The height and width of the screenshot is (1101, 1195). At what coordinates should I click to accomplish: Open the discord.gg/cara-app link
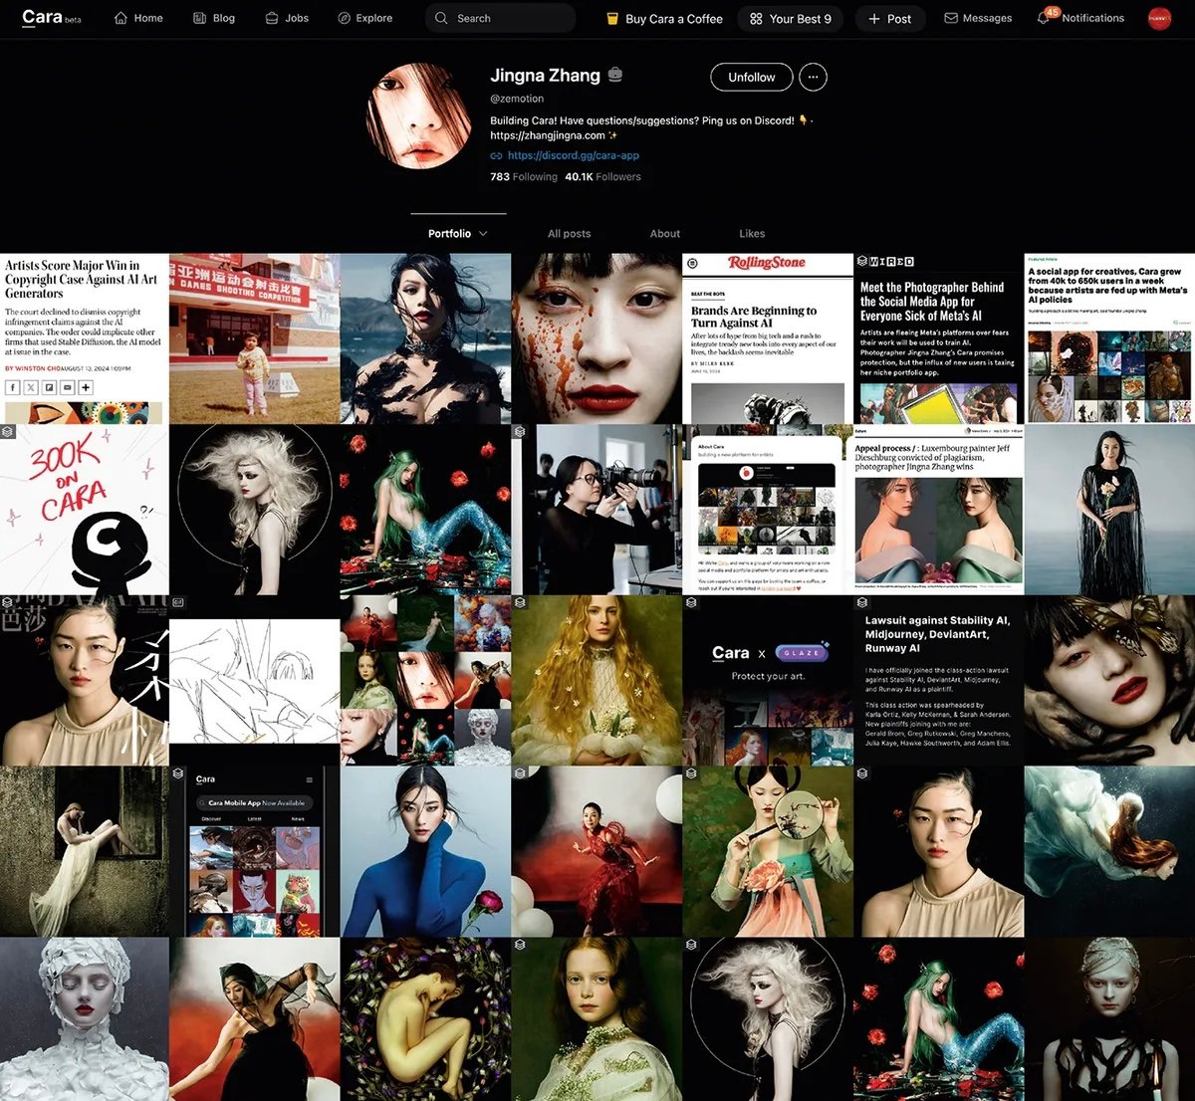tap(573, 155)
